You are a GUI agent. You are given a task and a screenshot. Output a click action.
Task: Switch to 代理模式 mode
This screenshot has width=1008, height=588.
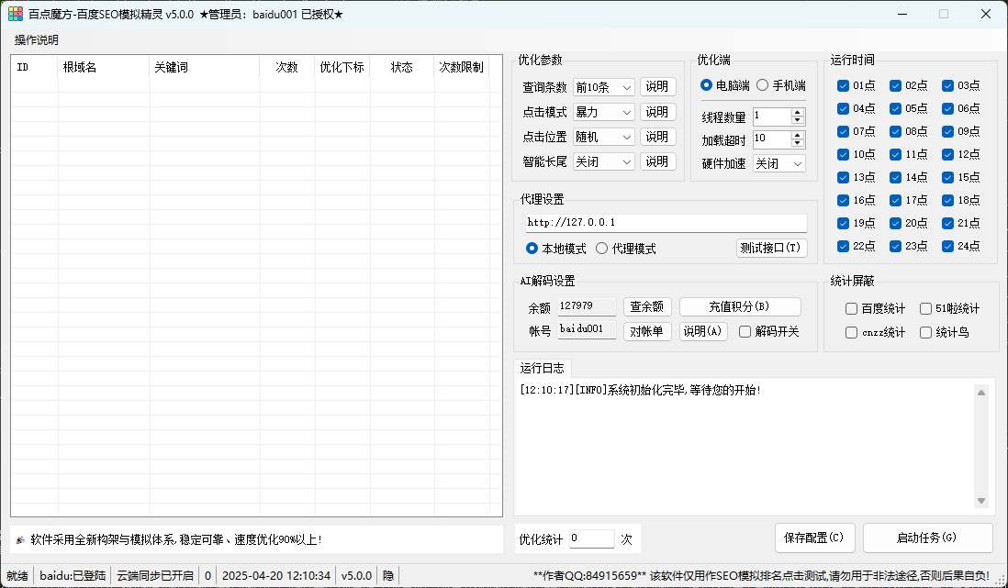(603, 248)
